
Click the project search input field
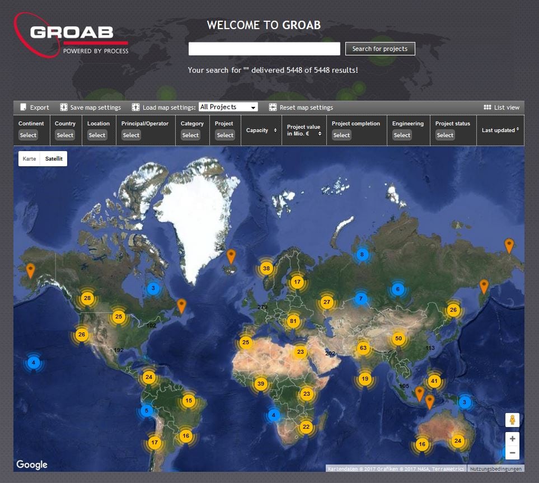[264, 49]
